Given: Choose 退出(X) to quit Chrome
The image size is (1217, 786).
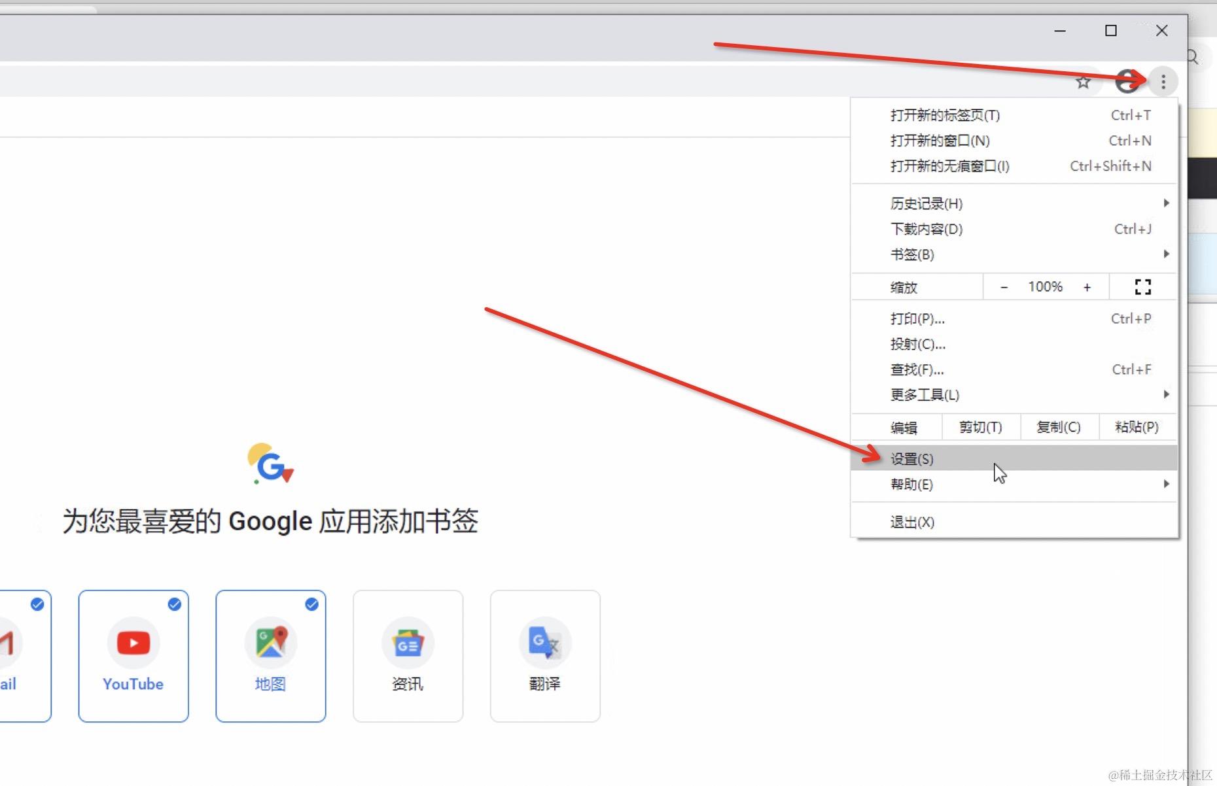Looking at the screenshot, I should pos(1014,522).
